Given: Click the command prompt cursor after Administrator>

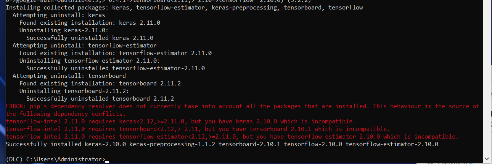Looking at the screenshot, I should pyautogui.click(x=107, y=161).
